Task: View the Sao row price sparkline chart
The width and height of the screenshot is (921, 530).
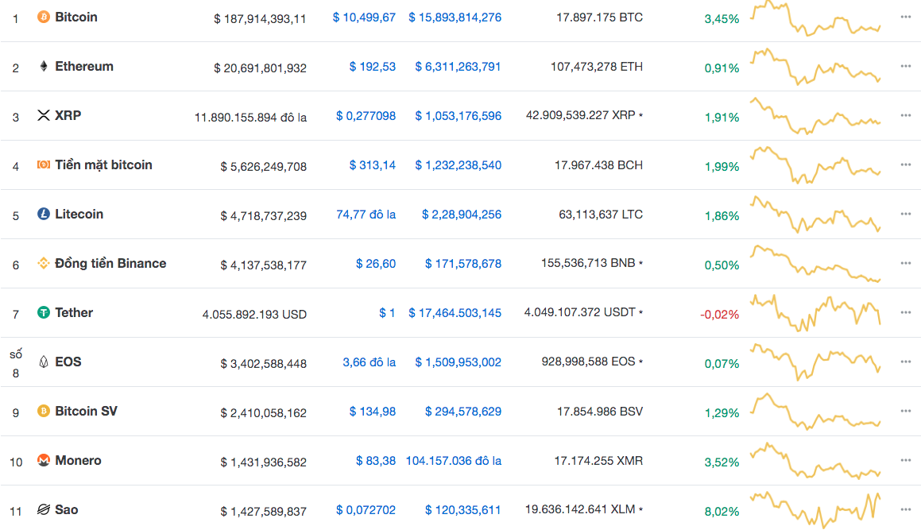Action: [815, 509]
